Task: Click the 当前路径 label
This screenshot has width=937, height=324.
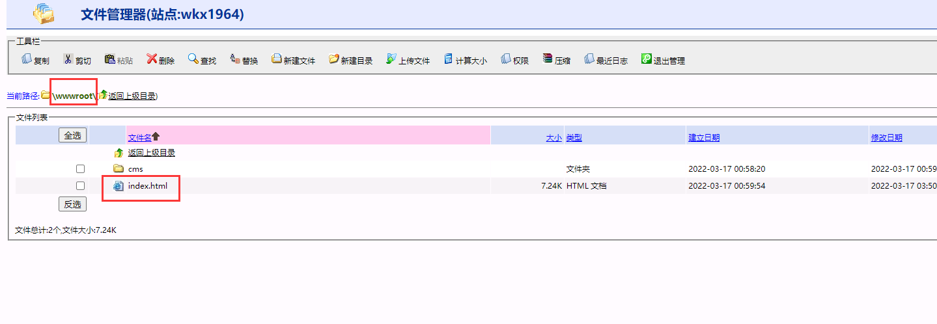Action: 23,96
